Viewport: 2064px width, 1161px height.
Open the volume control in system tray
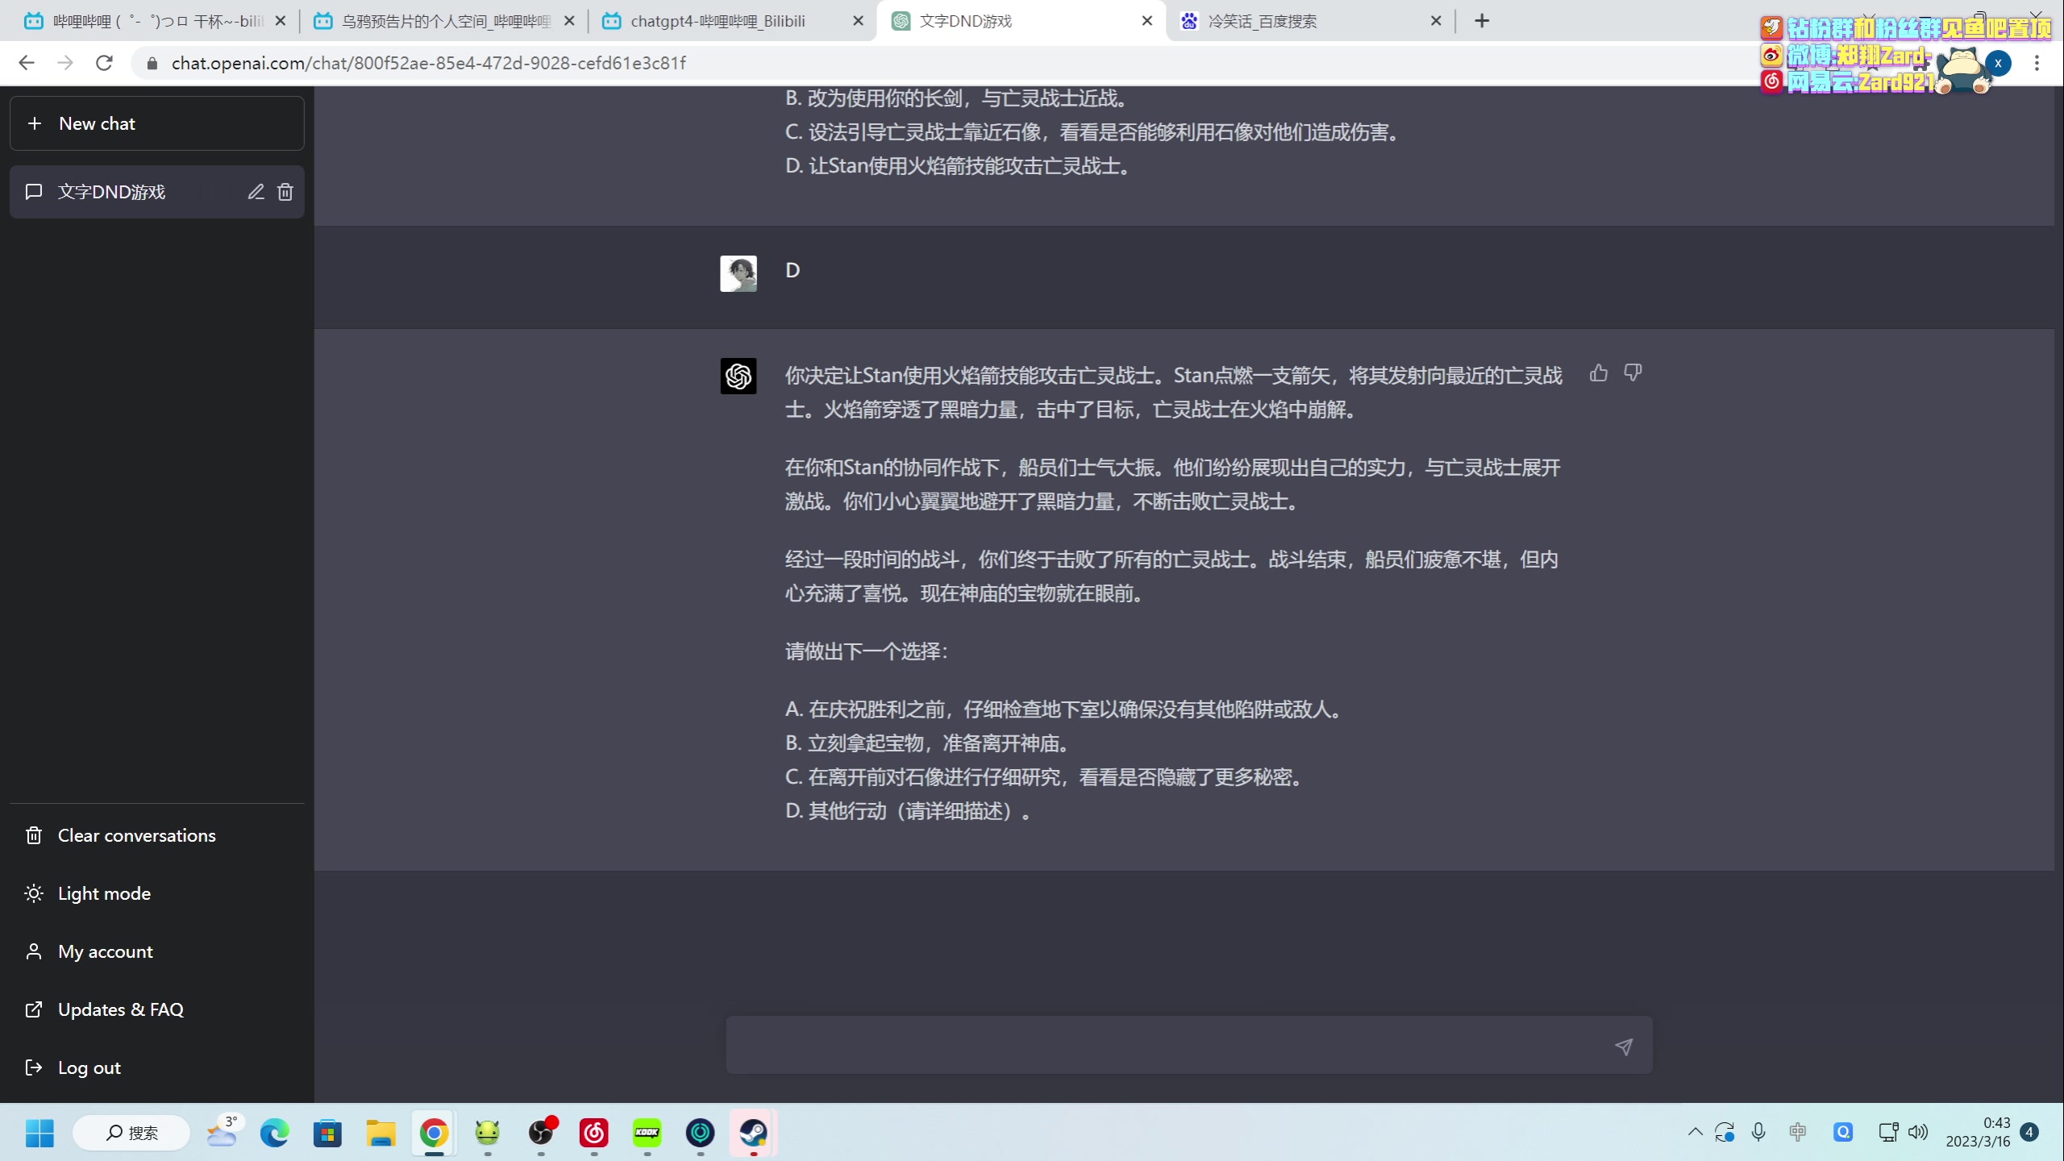tap(1918, 1132)
